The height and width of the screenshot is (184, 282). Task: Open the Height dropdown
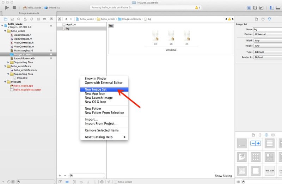tap(268, 46)
